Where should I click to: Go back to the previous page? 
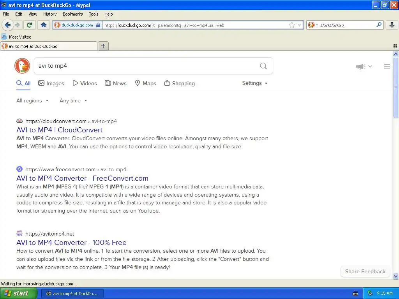[7, 25]
